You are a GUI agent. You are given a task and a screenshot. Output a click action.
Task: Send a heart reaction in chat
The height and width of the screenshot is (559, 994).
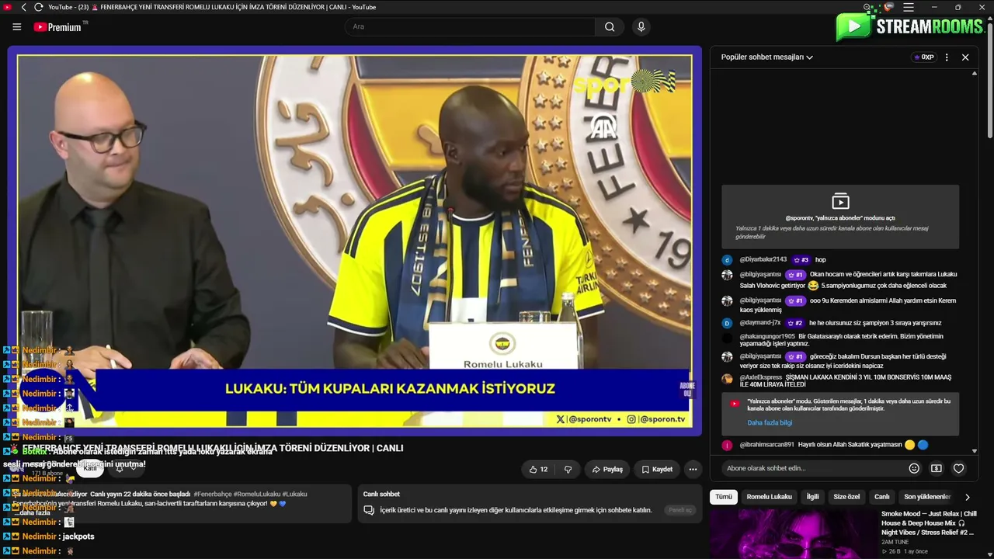tap(959, 468)
